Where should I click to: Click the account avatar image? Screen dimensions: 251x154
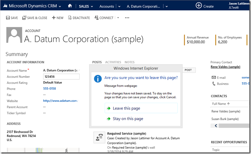[14, 35]
